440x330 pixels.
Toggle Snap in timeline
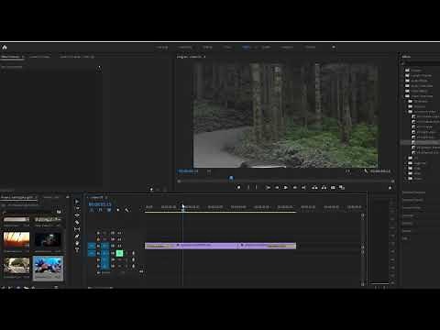click(x=100, y=210)
